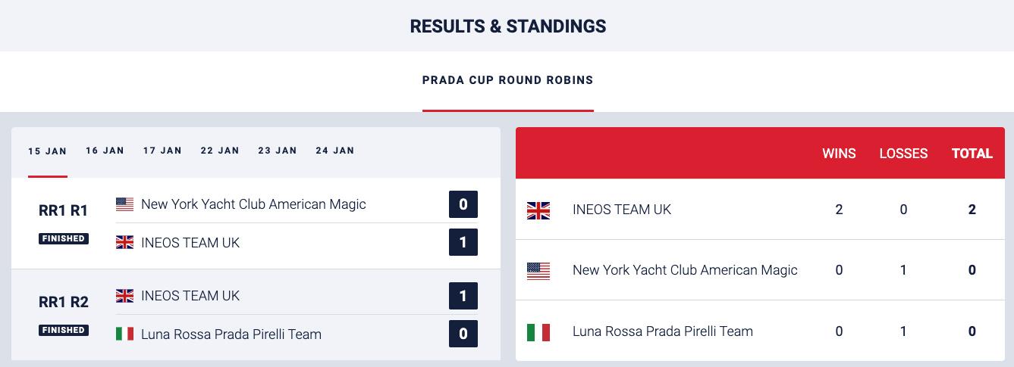1014x367 pixels.
Task: Click the FINISHED badge under RR1 R2
Action: [64, 330]
